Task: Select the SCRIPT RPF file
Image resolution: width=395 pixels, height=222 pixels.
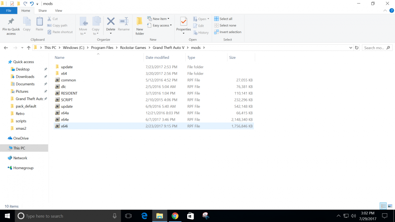Action: [67, 100]
